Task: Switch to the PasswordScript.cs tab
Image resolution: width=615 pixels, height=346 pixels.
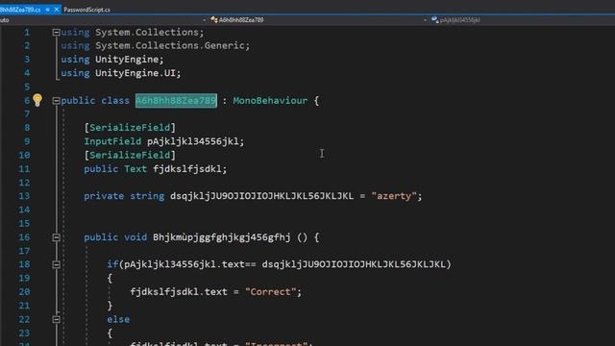Action: pos(86,10)
